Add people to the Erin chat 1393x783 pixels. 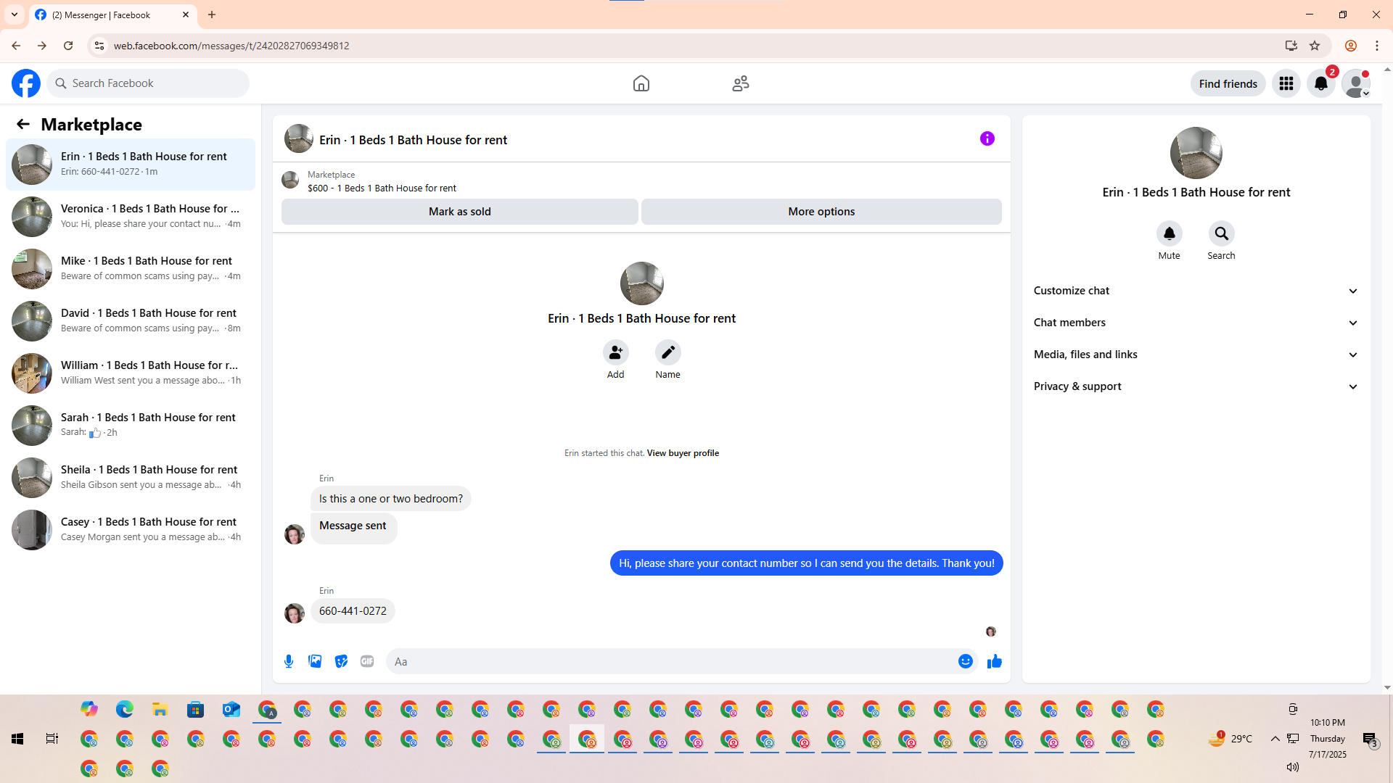pos(616,352)
